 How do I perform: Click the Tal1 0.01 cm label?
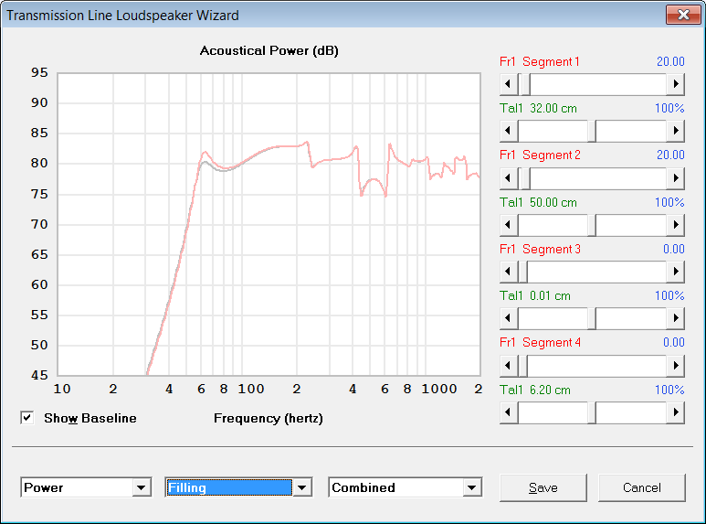click(x=535, y=295)
